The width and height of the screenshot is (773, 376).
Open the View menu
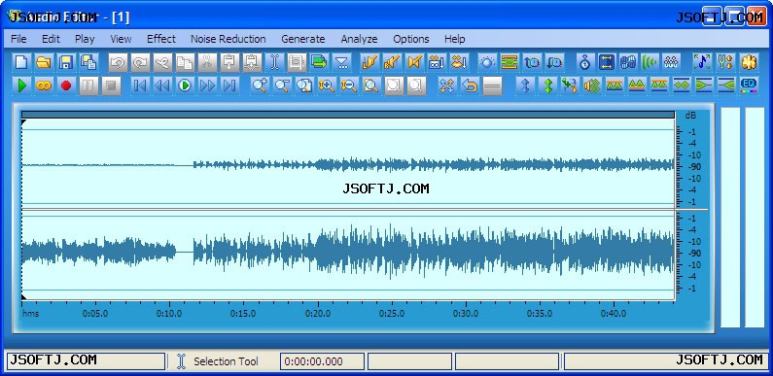pyautogui.click(x=121, y=39)
